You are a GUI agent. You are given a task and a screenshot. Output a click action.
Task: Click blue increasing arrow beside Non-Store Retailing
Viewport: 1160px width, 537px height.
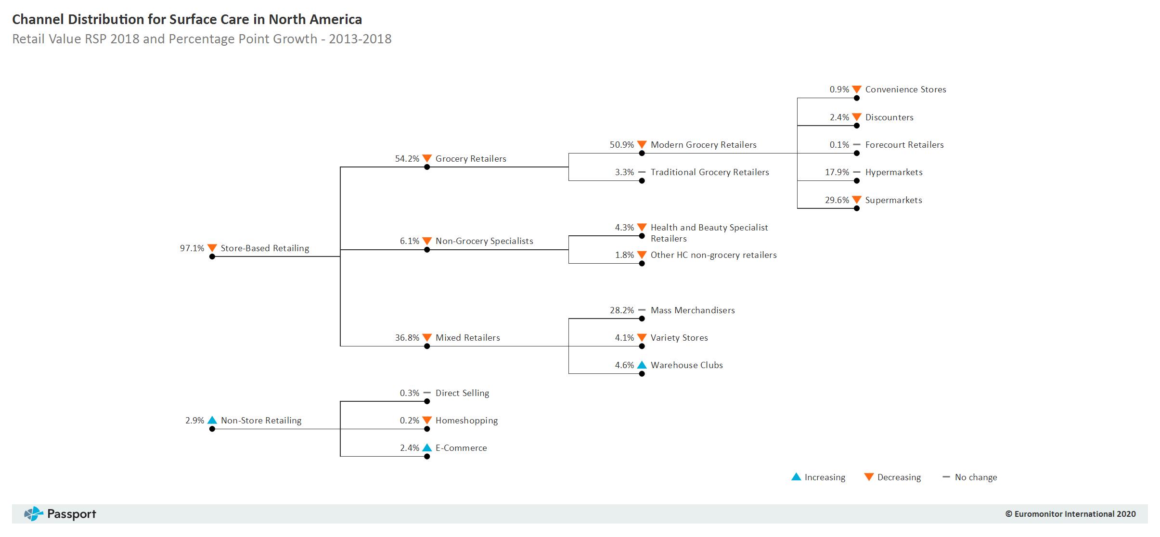click(x=212, y=420)
